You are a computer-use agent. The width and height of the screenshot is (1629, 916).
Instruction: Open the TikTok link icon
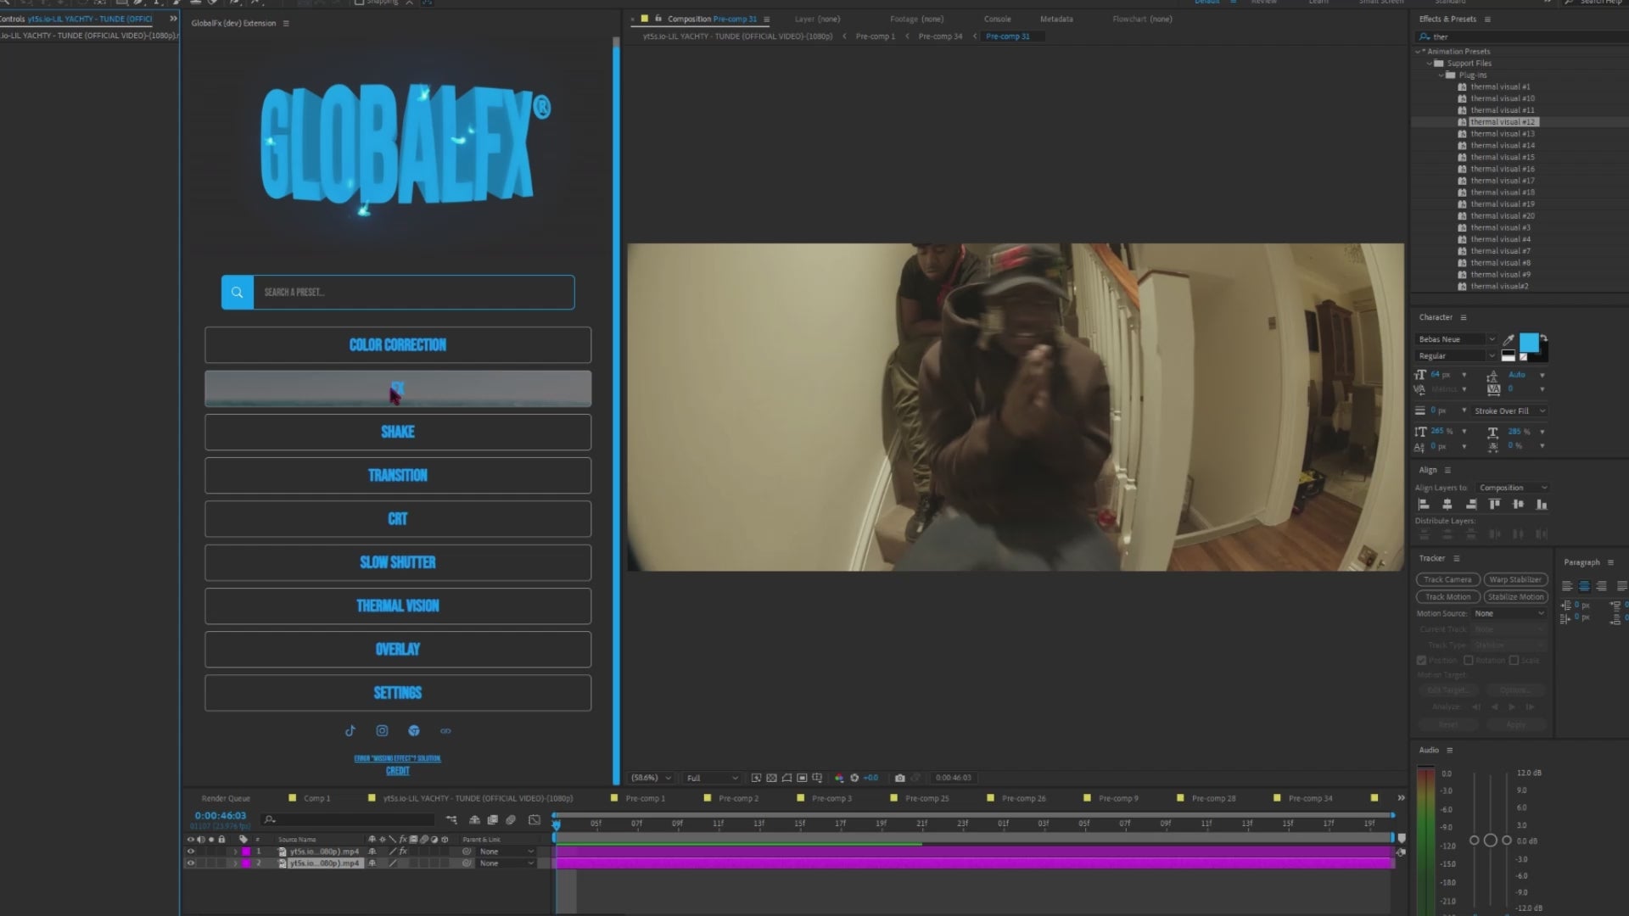click(350, 730)
